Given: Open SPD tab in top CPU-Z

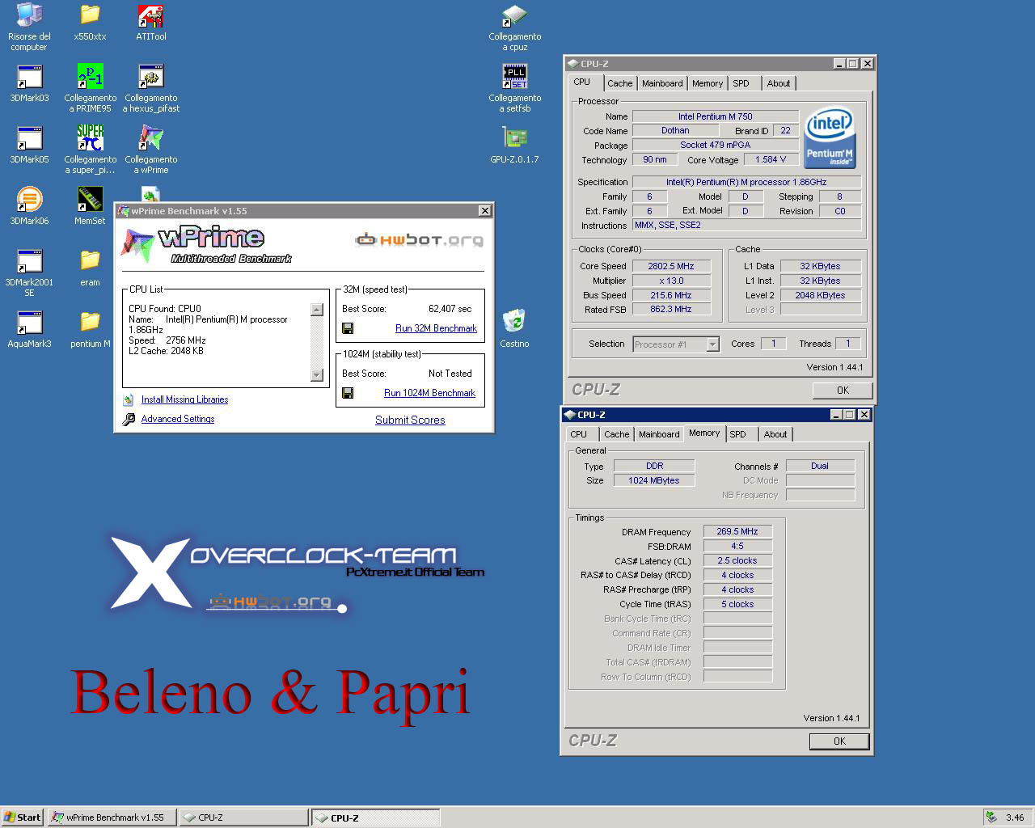Looking at the screenshot, I should point(741,83).
